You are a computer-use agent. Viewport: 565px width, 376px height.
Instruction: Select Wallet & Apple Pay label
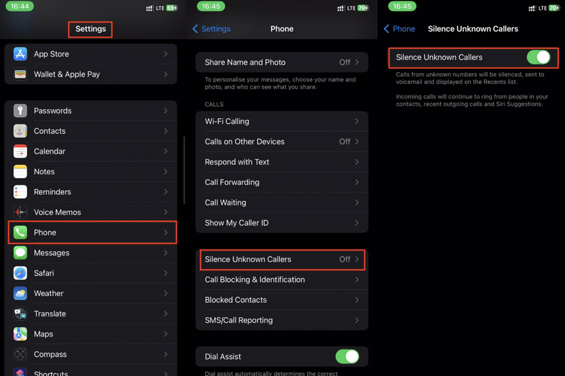point(67,74)
